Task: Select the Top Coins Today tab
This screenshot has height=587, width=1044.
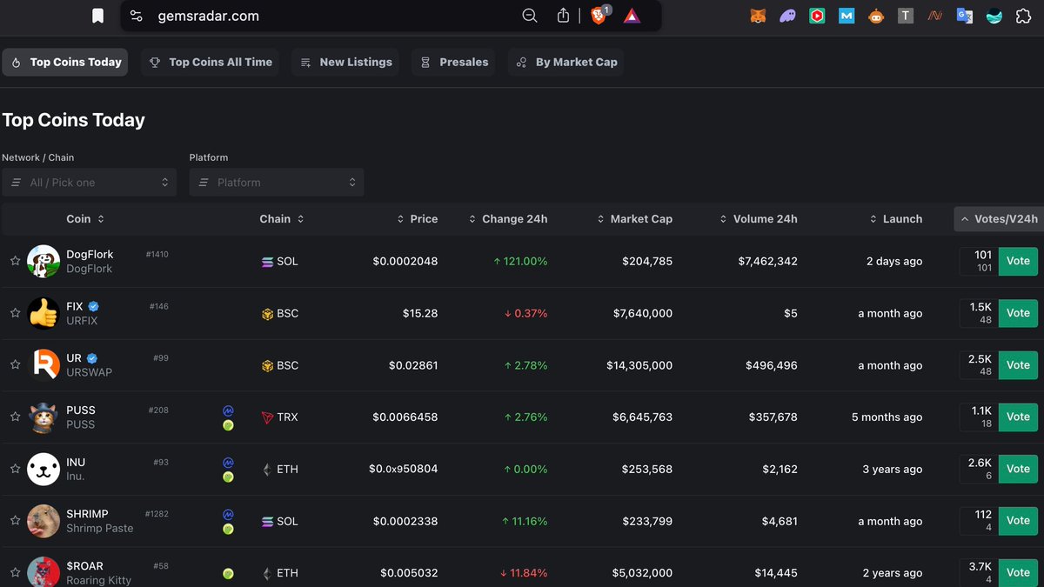Action: pos(65,62)
